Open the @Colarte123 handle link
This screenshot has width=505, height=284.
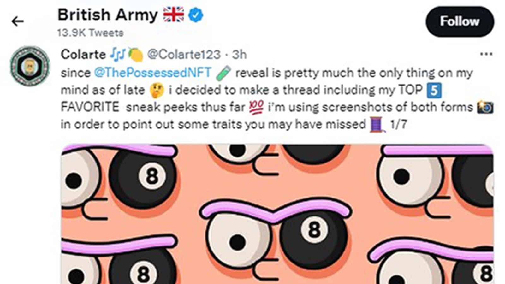pos(184,55)
